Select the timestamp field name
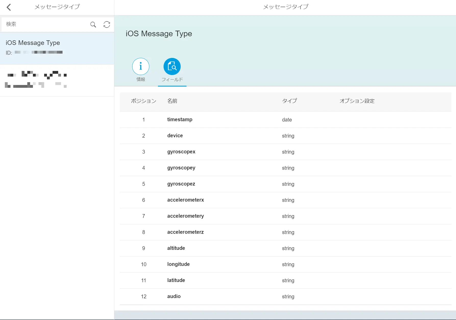This screenshot has width=456, height=320. coord(180,119)
